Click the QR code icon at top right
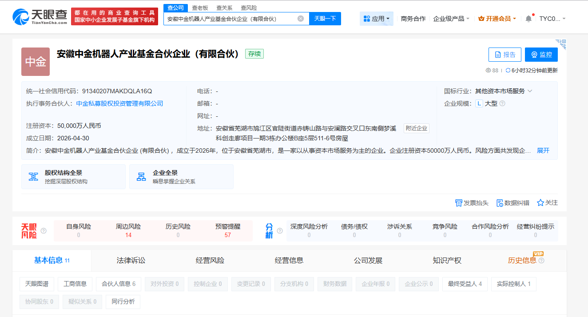Viewport: 588px width, 317px height. pos(561,44)
